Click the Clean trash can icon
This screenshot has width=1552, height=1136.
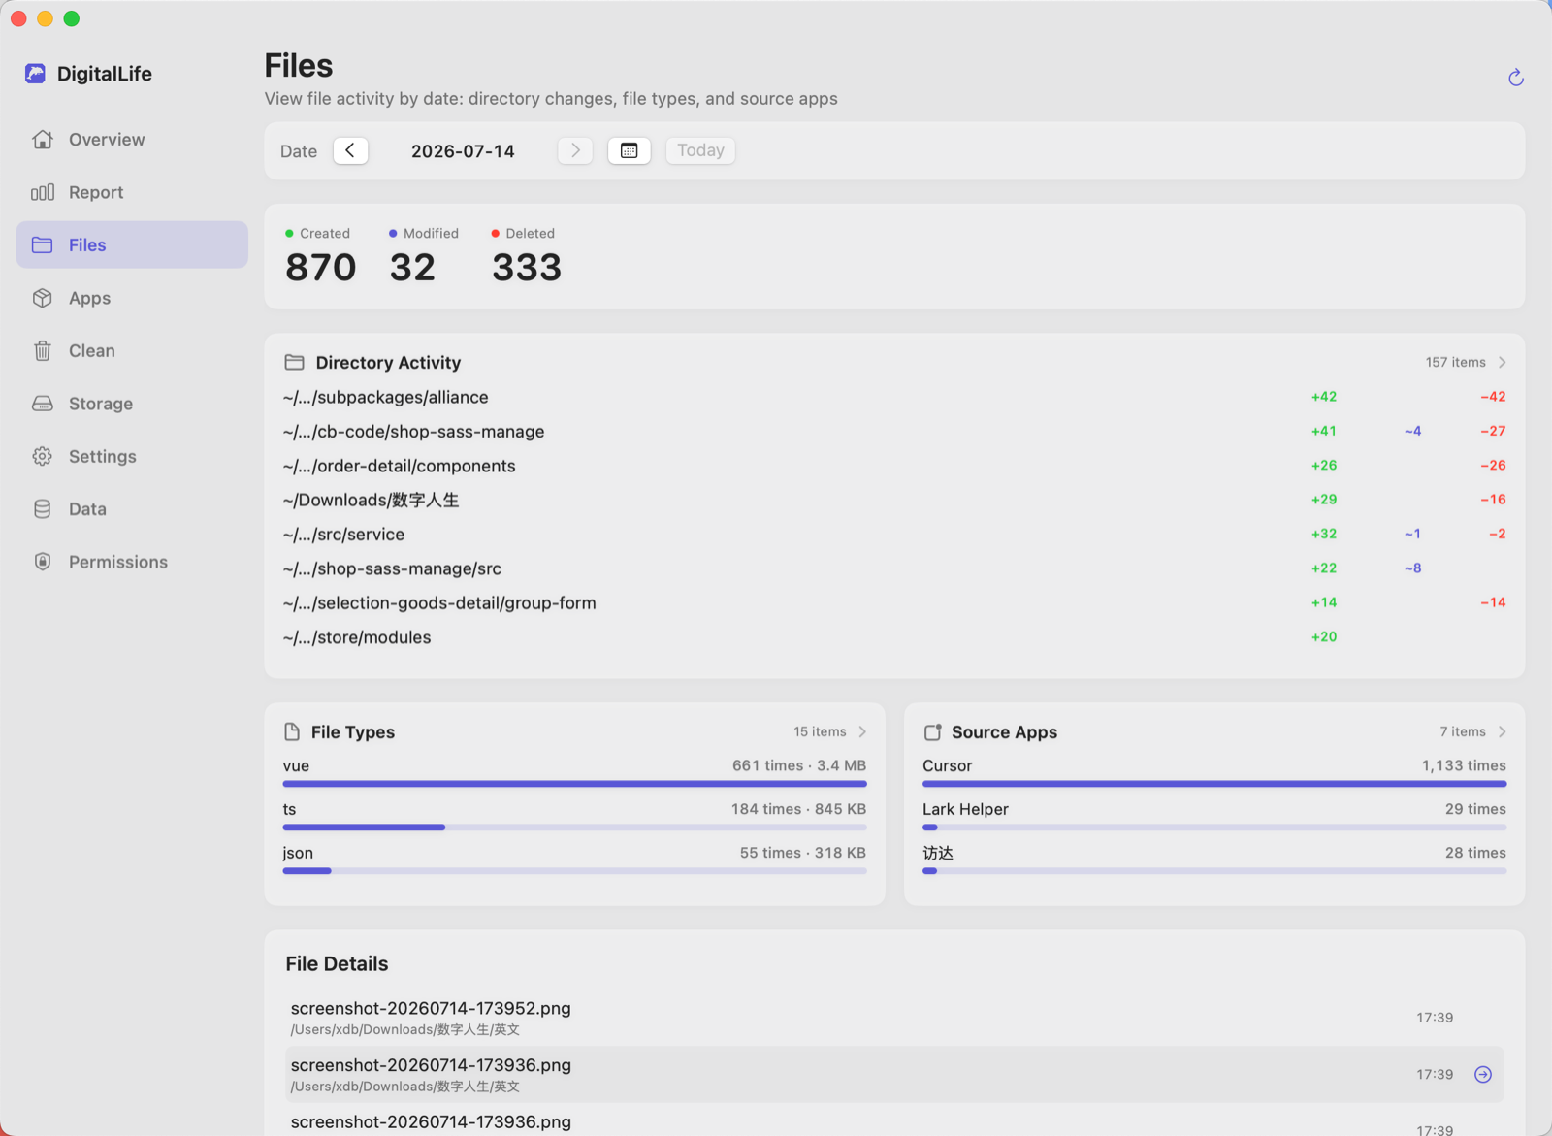tap(43, 351)
